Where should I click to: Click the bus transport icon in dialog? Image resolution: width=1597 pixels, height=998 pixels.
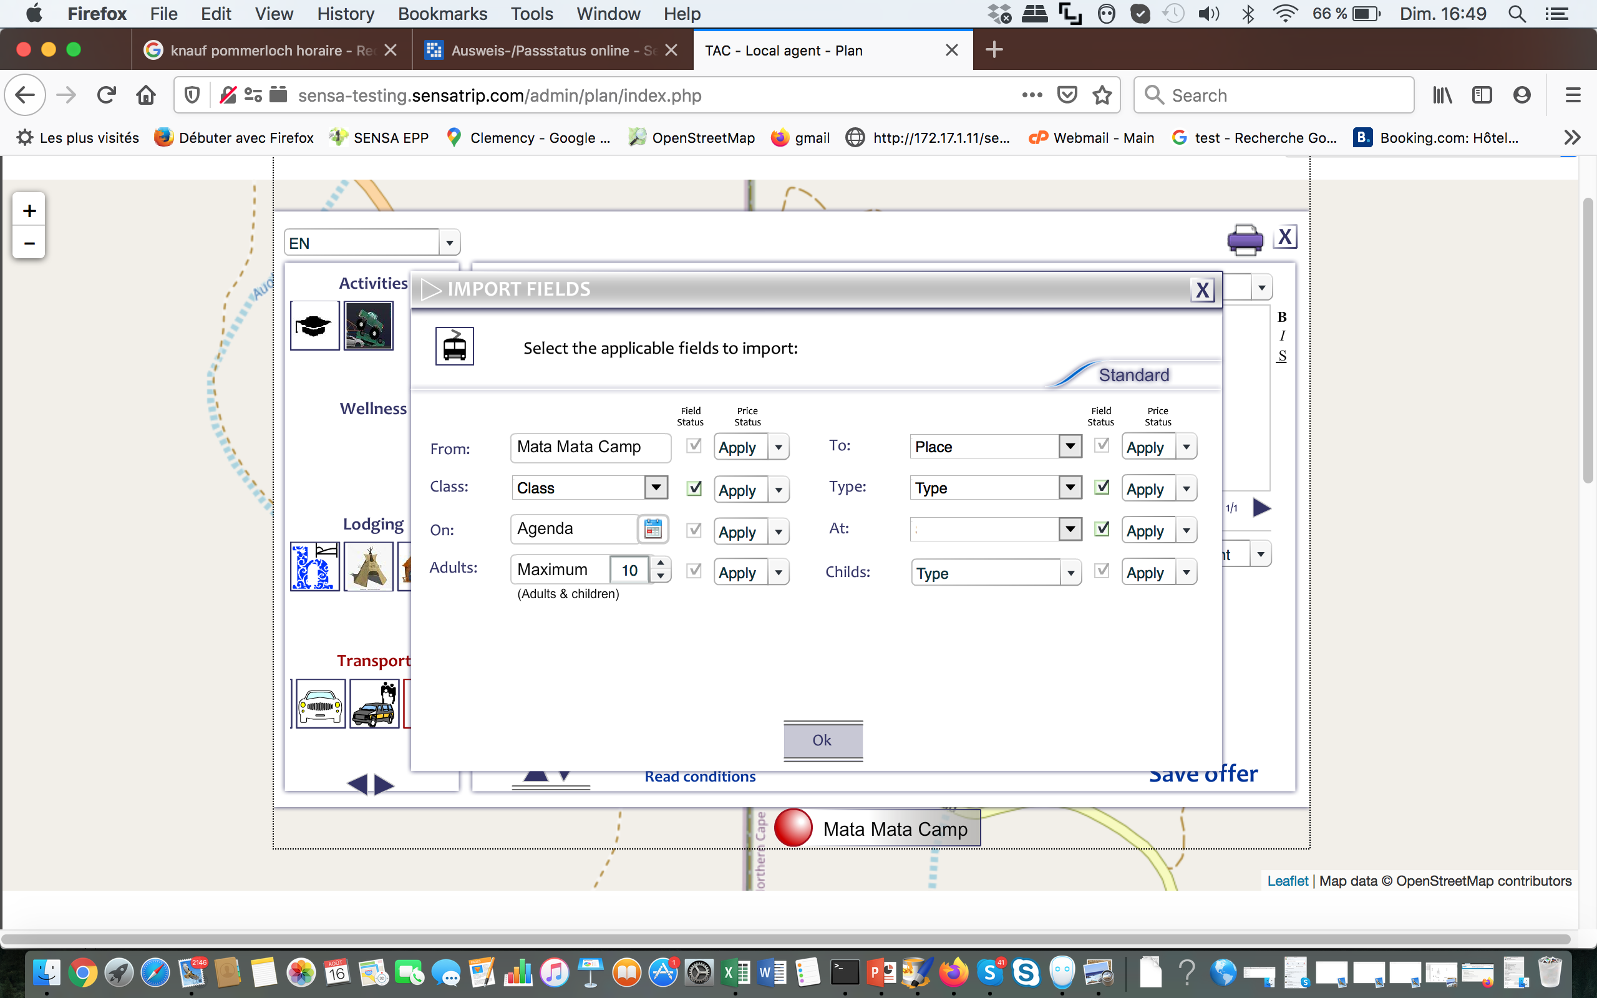point(454,346)
